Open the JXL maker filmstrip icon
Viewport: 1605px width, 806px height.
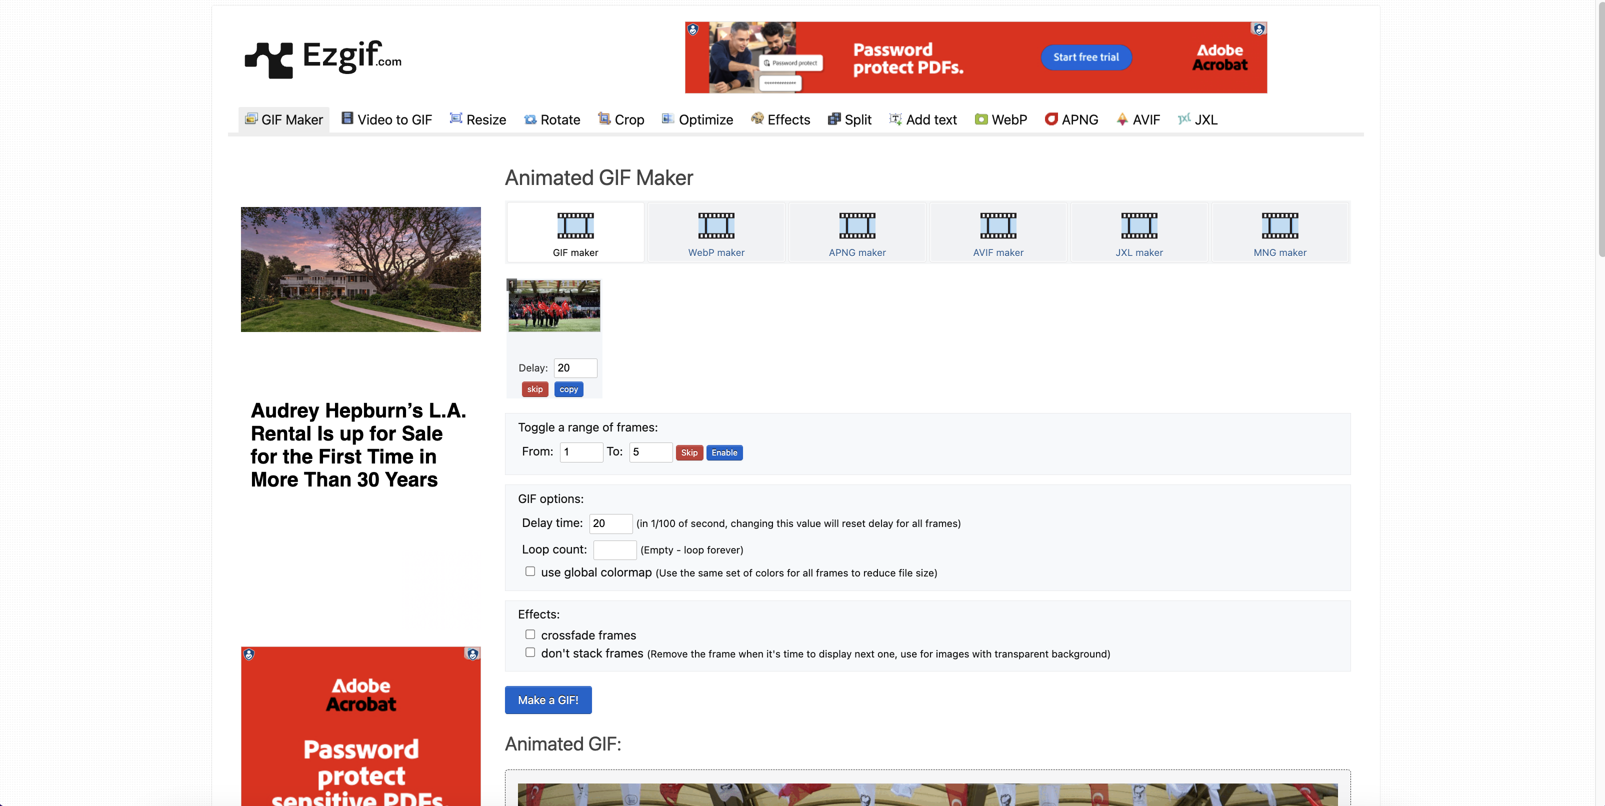1138,225
